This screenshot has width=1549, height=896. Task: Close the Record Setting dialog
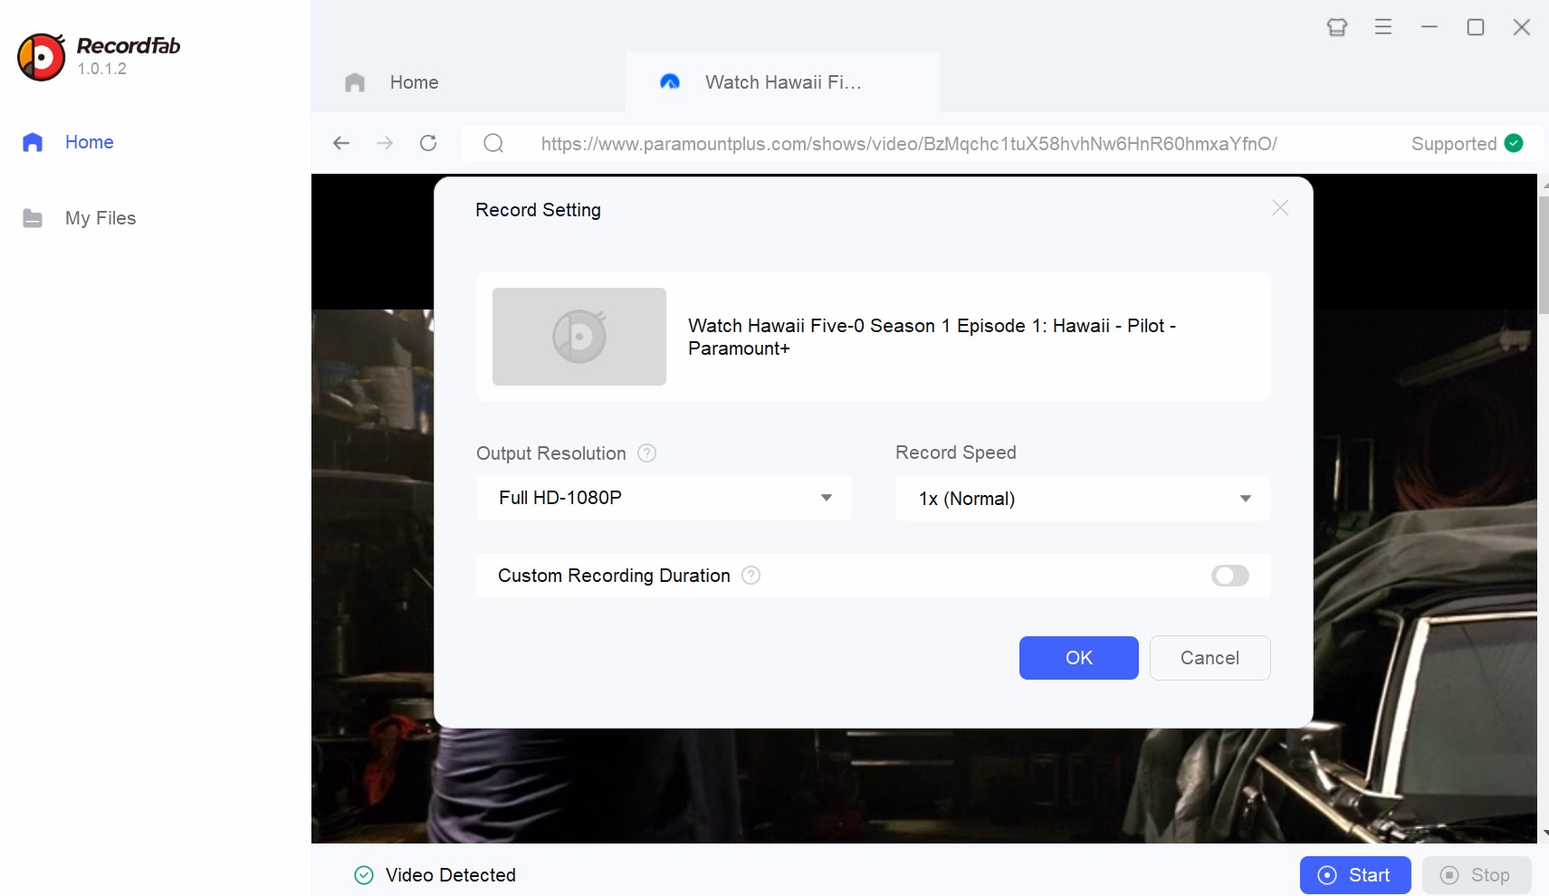point(1280,208)
